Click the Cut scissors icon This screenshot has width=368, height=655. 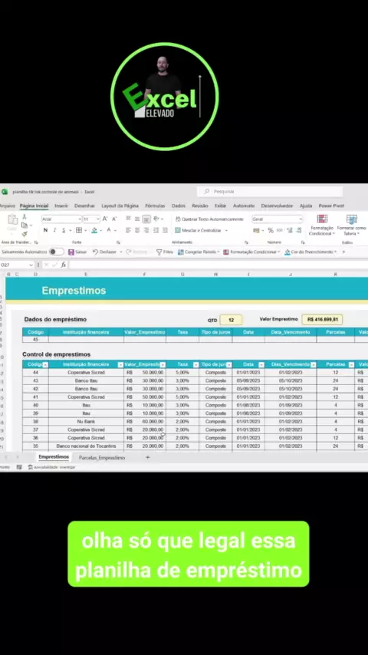point(25,216)
